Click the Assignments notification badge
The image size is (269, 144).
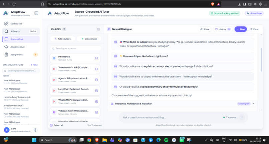coord(35,55)
